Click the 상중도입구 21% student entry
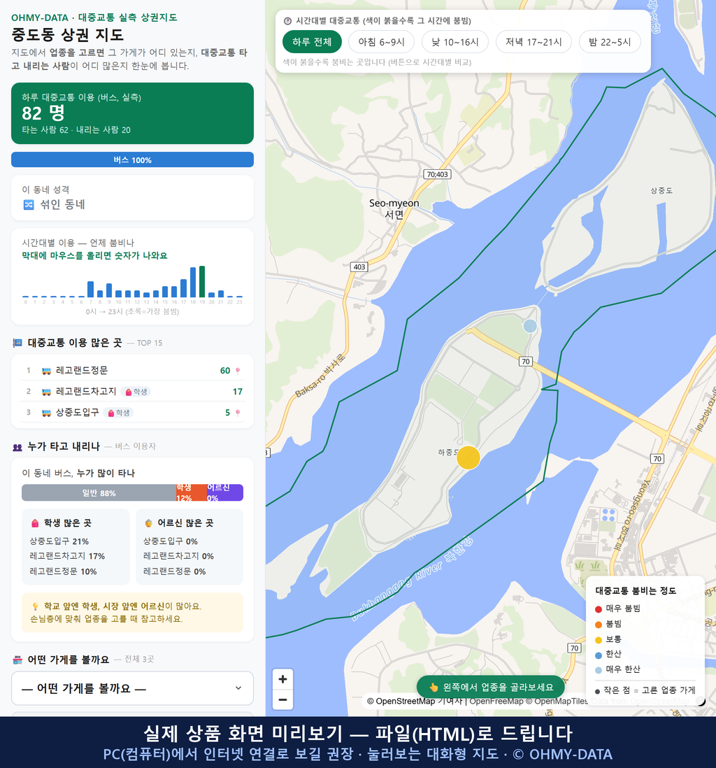Screen dimensions: 716x768 [x=59, y=541]
